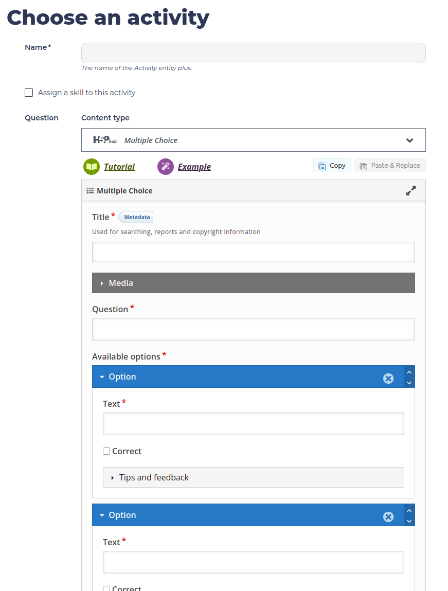Enable Assign a skill to this activity
The height and width of the screenshot is (591, 448).
(x=29, y=93)
